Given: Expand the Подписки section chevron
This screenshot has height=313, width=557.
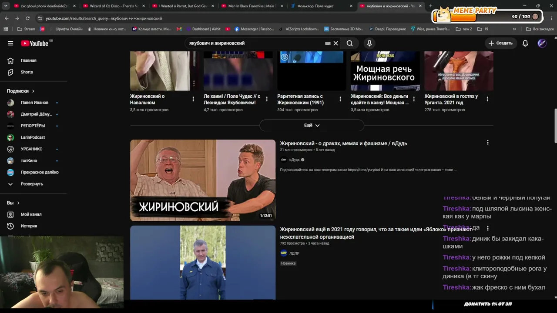Looking at the screenshot, I should [x=33, y=91].
